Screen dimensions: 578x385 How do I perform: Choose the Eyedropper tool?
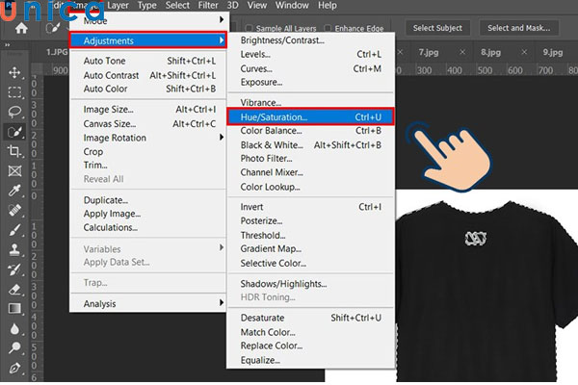[x=14, y=191]
